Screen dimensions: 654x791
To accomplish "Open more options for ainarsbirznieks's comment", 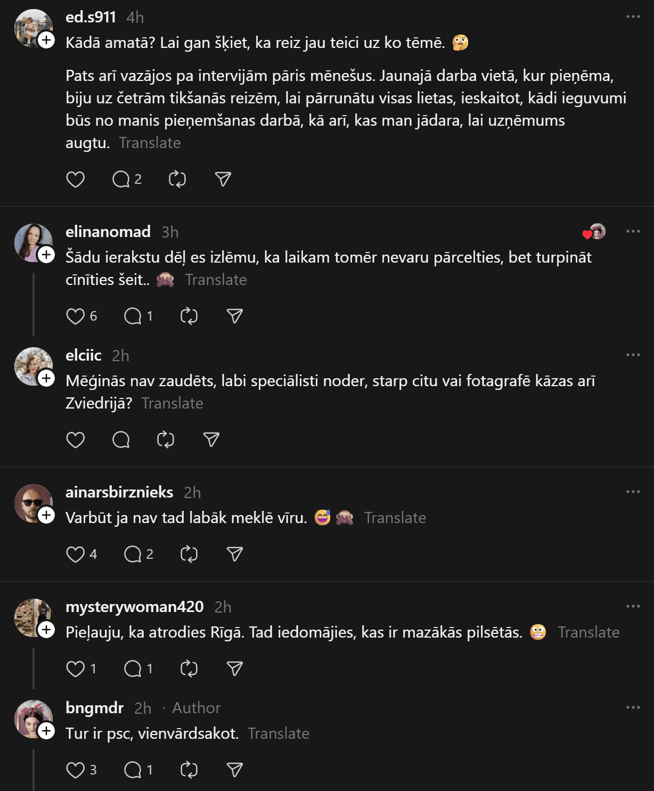I will coord(633,492).
